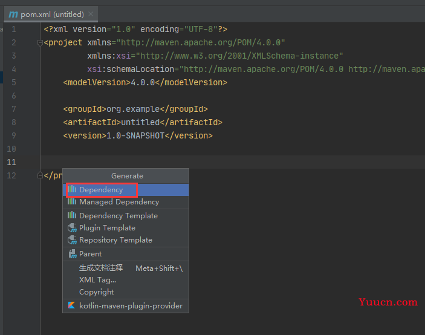Screen dimensions: 425x335
Task: Click Dependency Template icon
Action: click(72, 215)
